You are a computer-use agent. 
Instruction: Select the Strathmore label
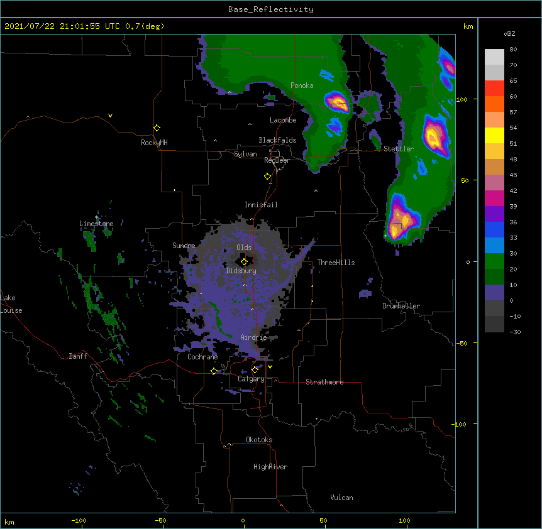(324, 382)
